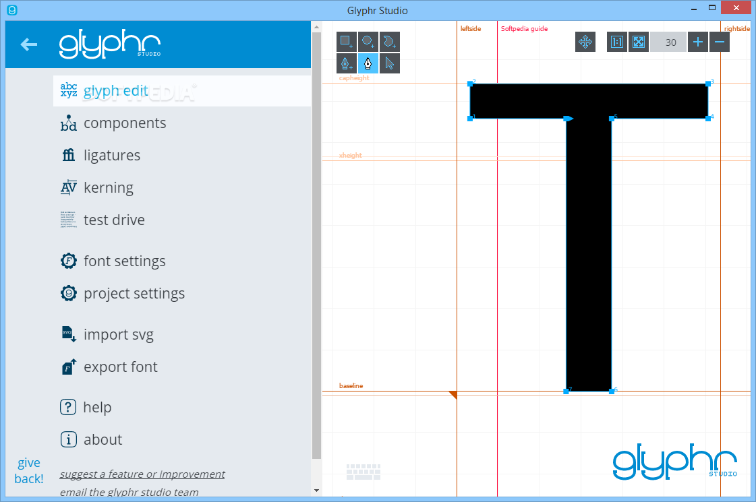Set zoom to 1:1 view
Viewport: 756px width, 502px height.
tap(616, 42)
